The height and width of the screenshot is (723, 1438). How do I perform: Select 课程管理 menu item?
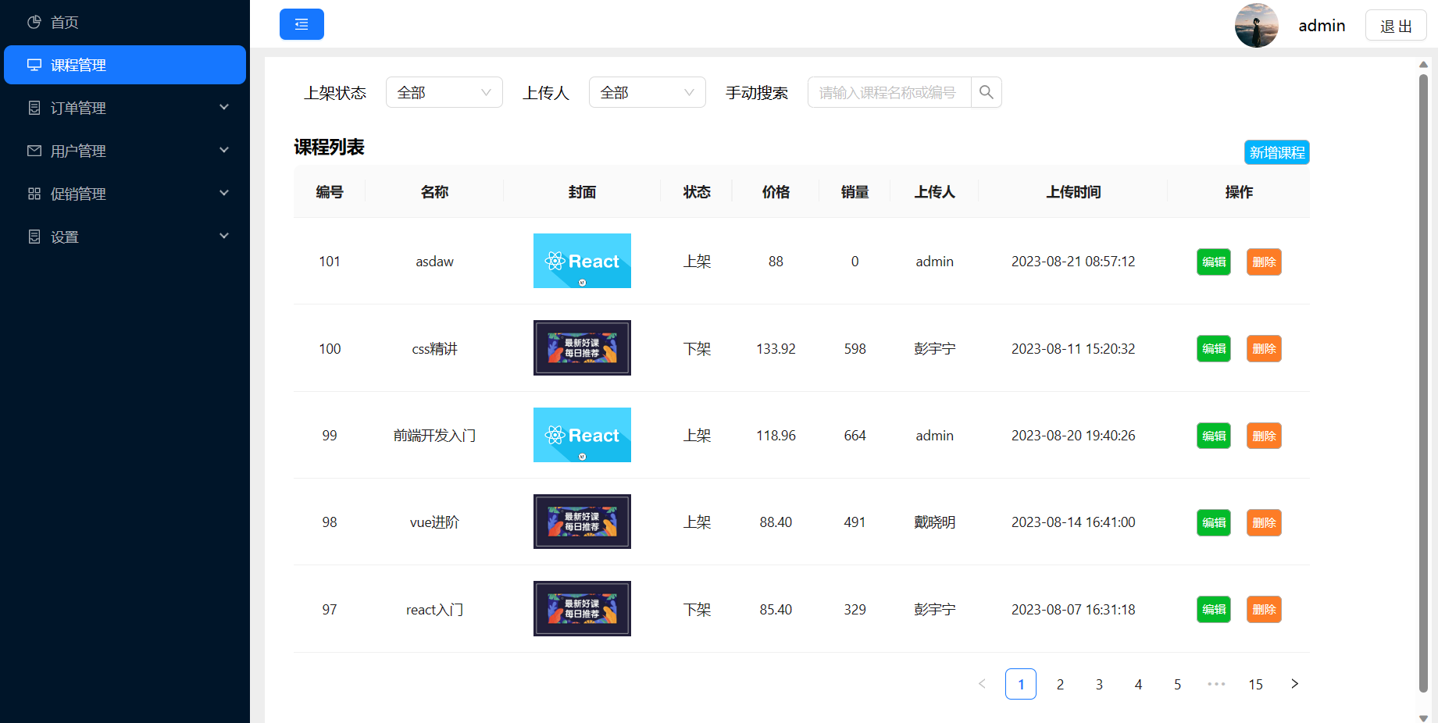tap(125, 65)
